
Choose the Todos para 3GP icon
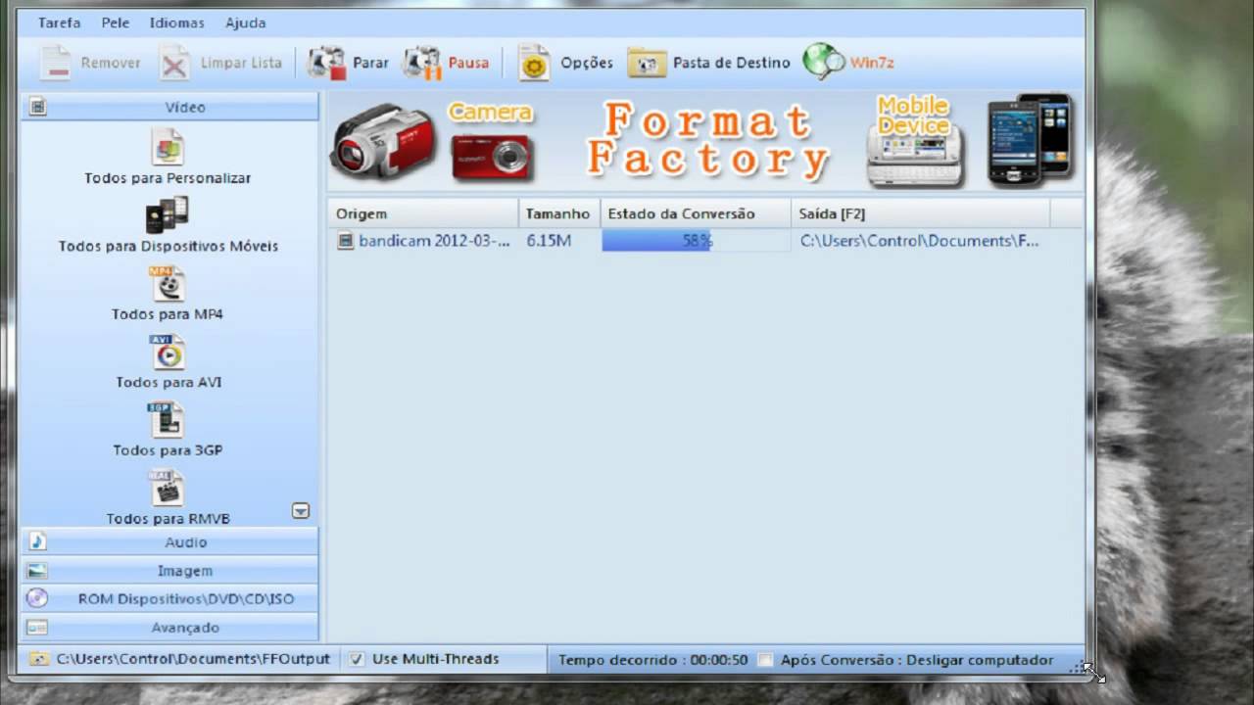(167, 420)
